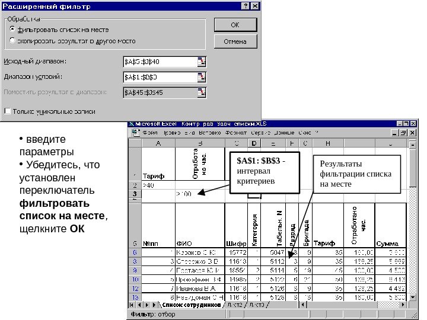Go to last sheet tab navigation arrow
This screenshot has width=427, height=320.
(x=154, y=305)
